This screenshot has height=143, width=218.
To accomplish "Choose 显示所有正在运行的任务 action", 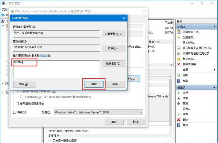I will [197, 48].
